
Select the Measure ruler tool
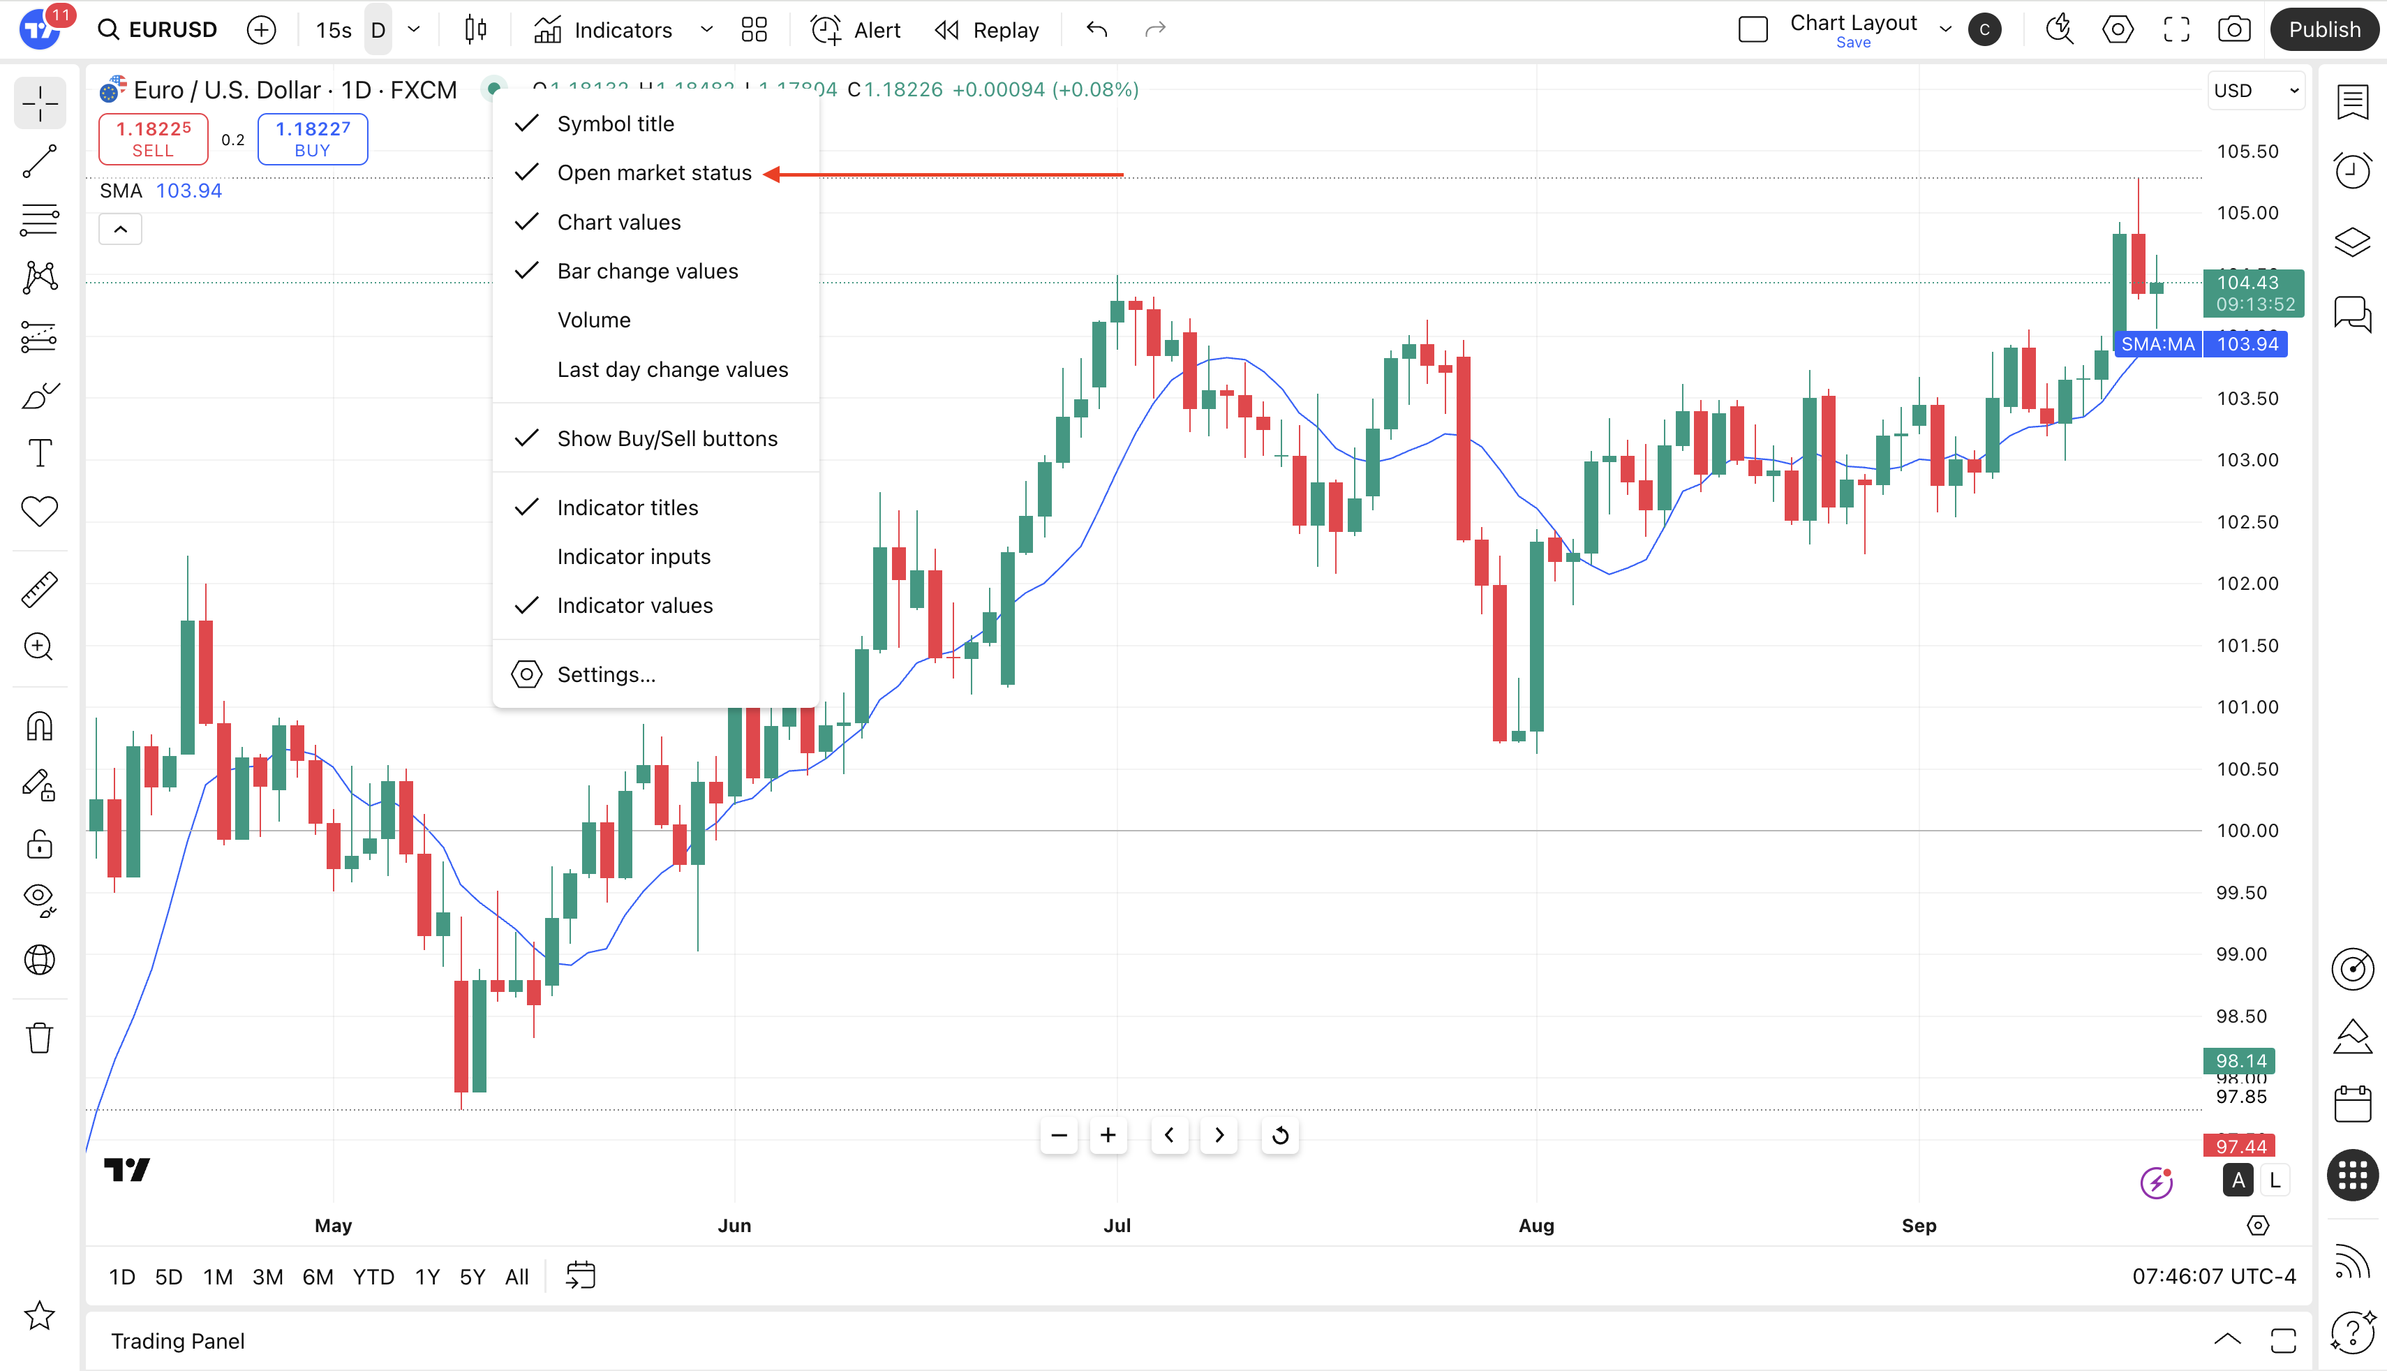click(40, 589)
